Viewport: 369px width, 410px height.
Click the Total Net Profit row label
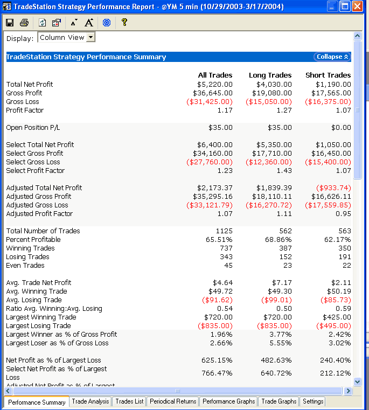pyautogui.click(x=30, y=84)
